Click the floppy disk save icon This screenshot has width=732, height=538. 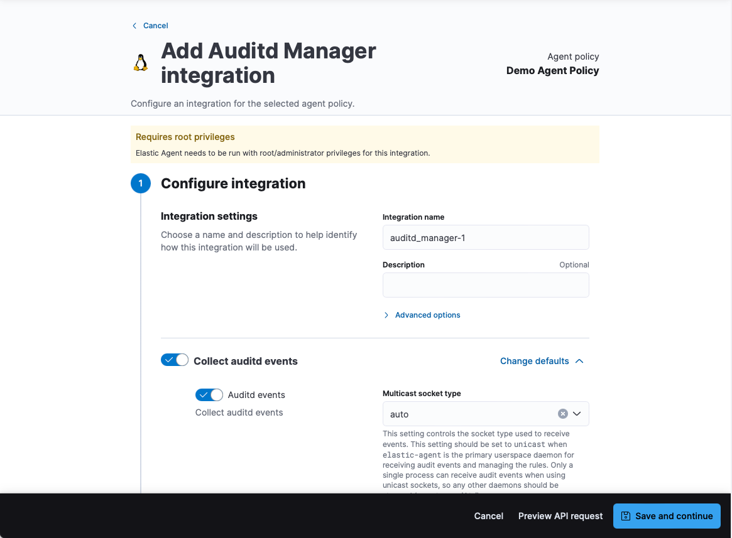[625, 516]
